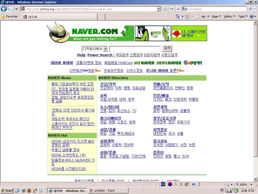Open the search provider dropdown arrow
This screenshot has width=258, height=194.
[255, 9]
